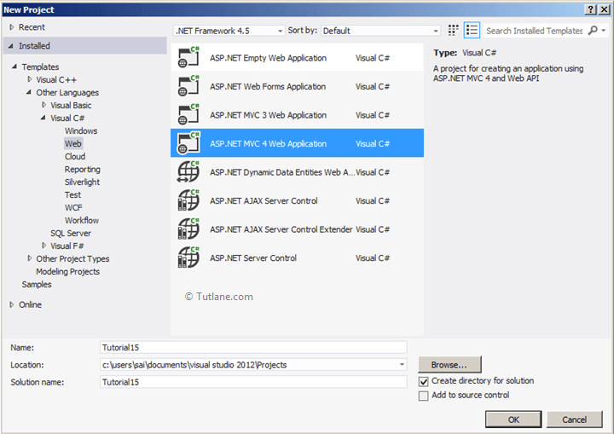Open the dialog help question-mark button
The image size is (614, 434).
coord(590,9)
